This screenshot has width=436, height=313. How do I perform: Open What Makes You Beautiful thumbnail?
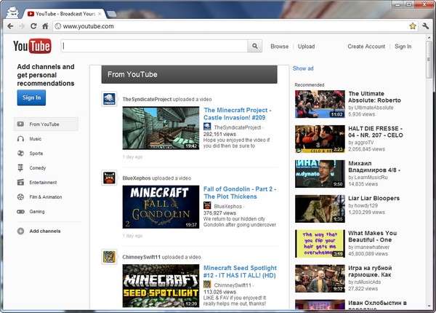pyautogui.click(x=320, y=244)
